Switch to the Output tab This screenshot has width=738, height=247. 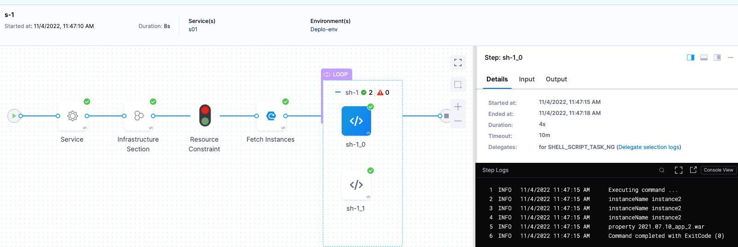coord(556,79)
